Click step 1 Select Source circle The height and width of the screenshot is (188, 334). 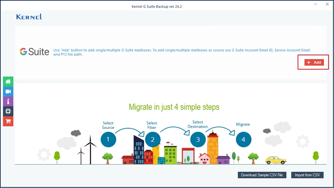click(x=108, y=139)
